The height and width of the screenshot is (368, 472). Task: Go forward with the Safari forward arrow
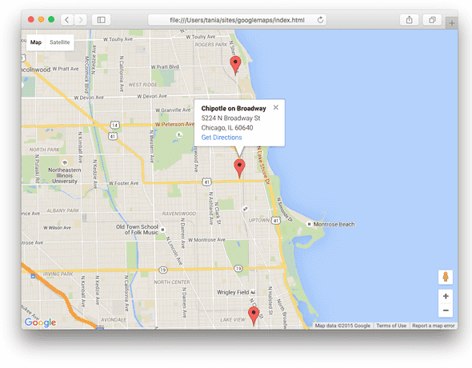(80, 20)
